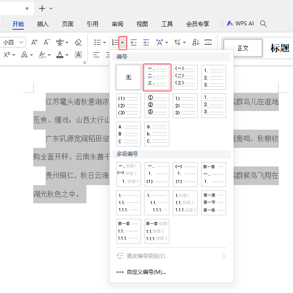Open 更改编号级别(E) submenu
The height and width of the screenshot is (293, 293).
point(172,256)
